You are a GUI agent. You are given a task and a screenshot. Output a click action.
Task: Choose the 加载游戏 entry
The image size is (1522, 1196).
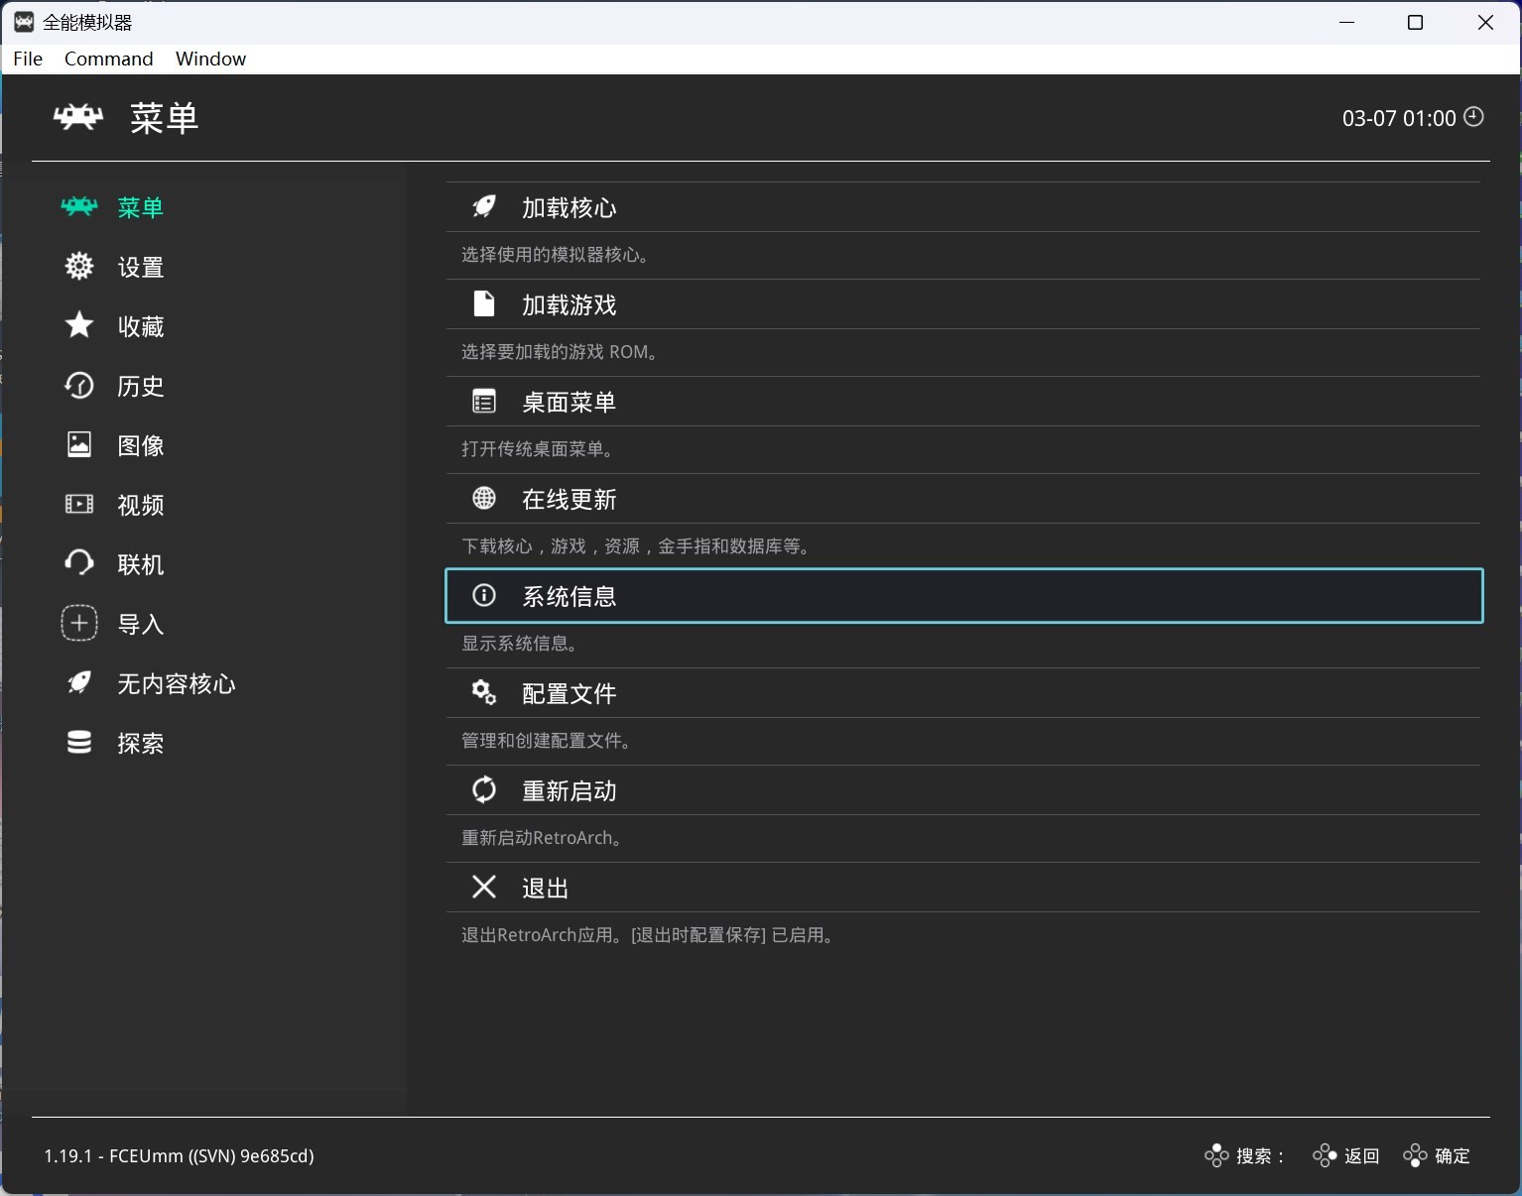(963, 304)
